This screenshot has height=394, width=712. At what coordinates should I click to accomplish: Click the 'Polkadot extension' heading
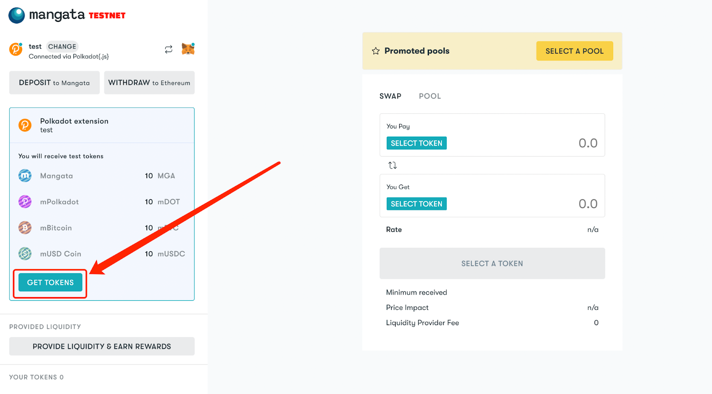point(74,121)
